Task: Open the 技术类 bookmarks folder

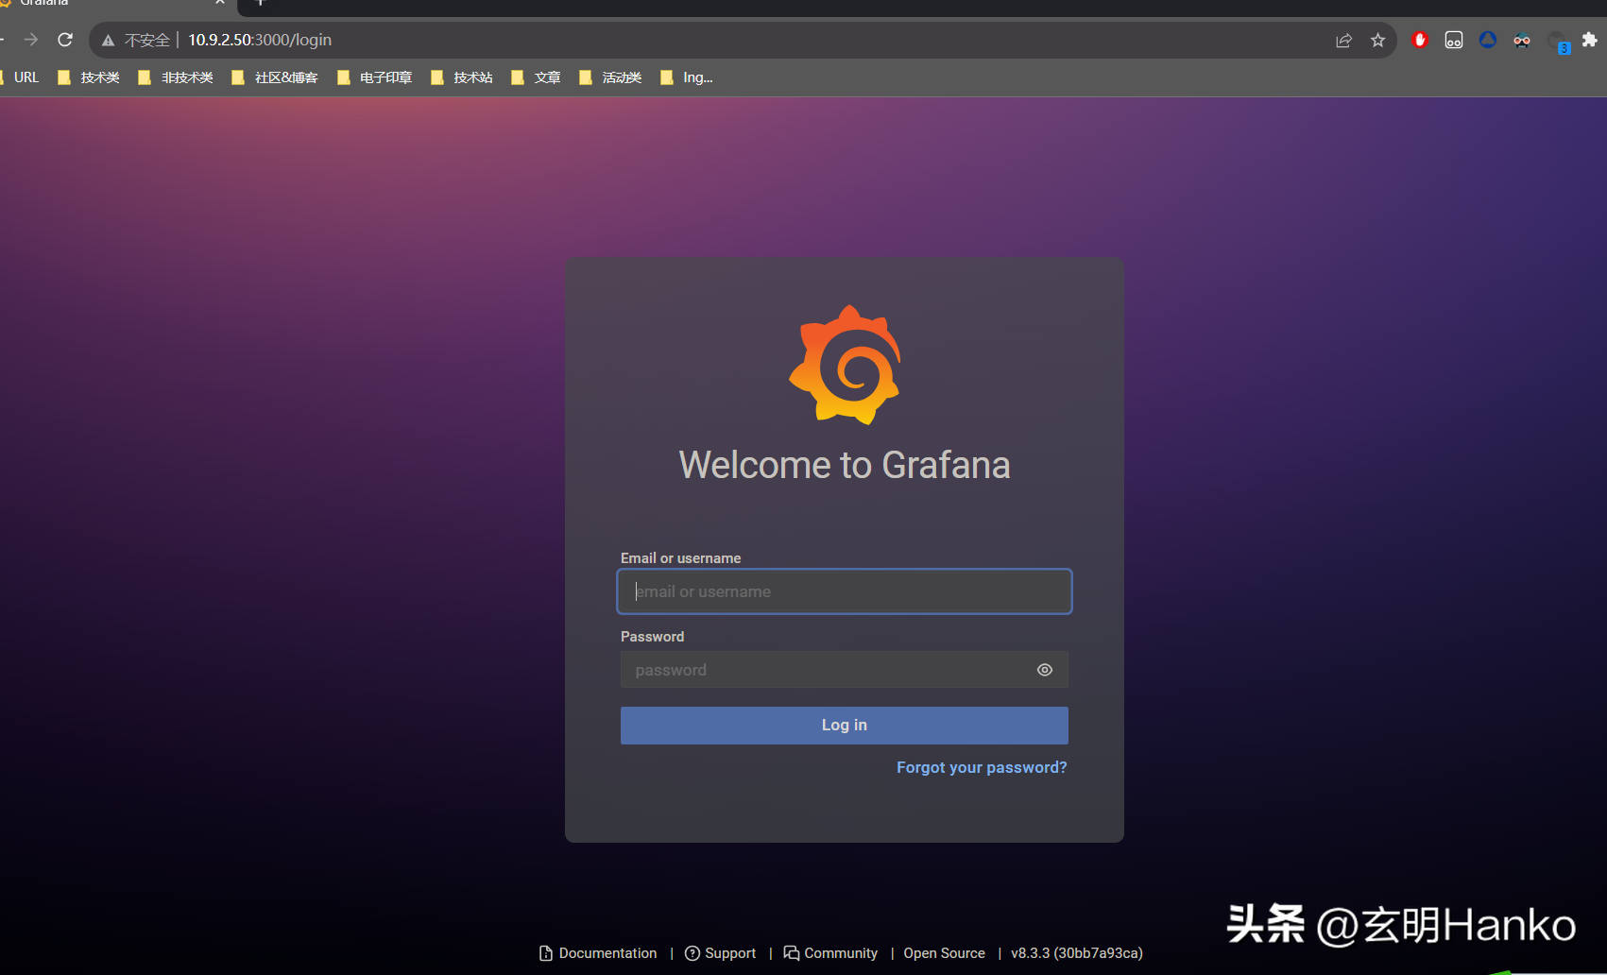Action: [x=89, y=77]
